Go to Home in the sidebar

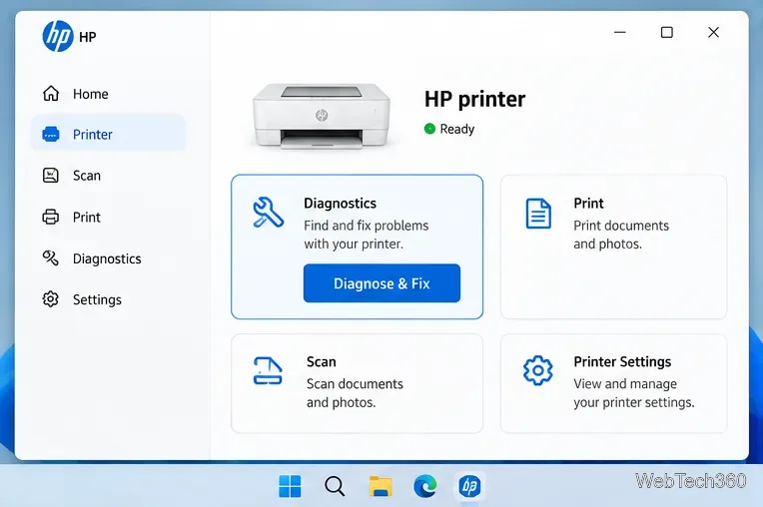91,94
